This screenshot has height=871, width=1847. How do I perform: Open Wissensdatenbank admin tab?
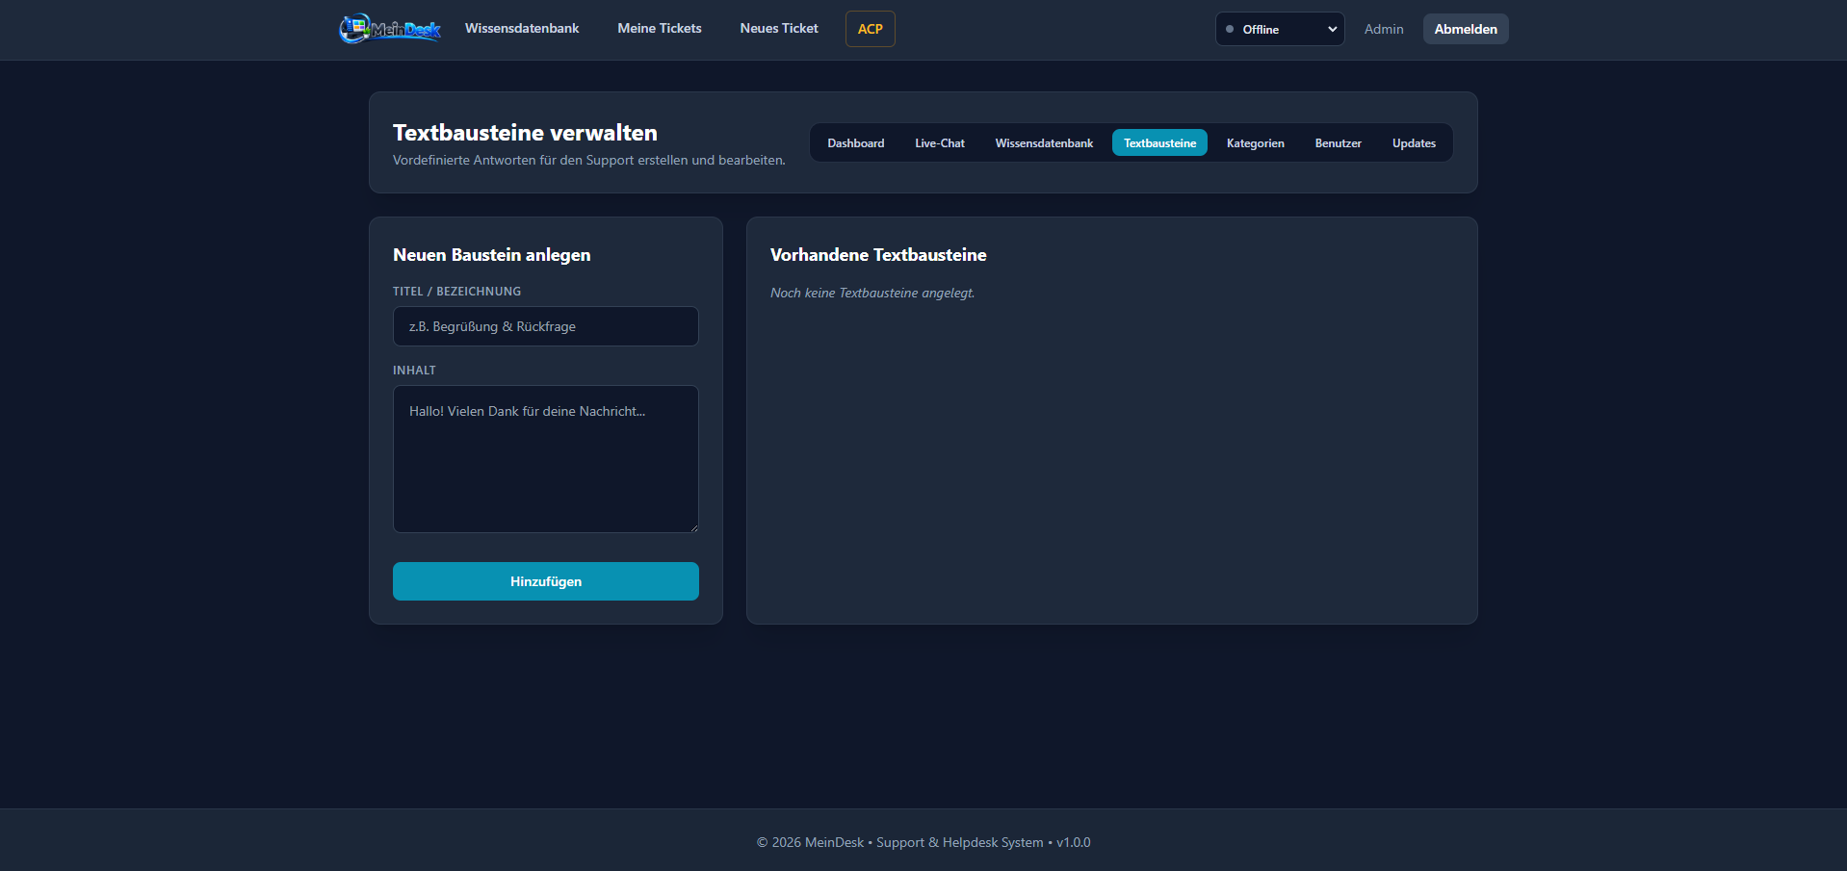tap(1044, 142)
